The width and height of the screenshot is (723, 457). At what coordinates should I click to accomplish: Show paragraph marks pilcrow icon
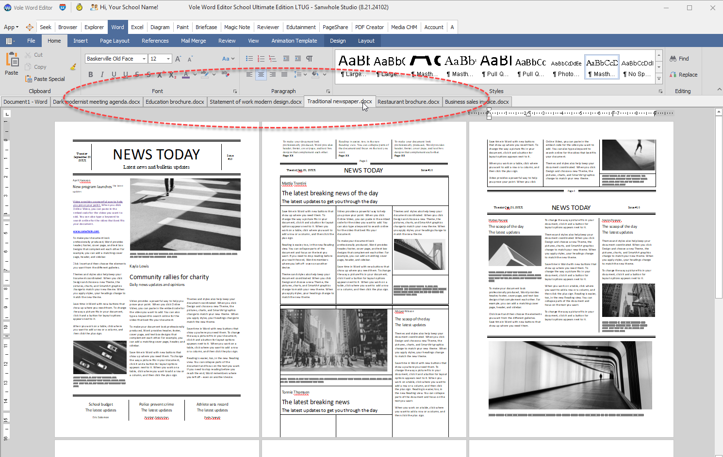tap(309, 59)
